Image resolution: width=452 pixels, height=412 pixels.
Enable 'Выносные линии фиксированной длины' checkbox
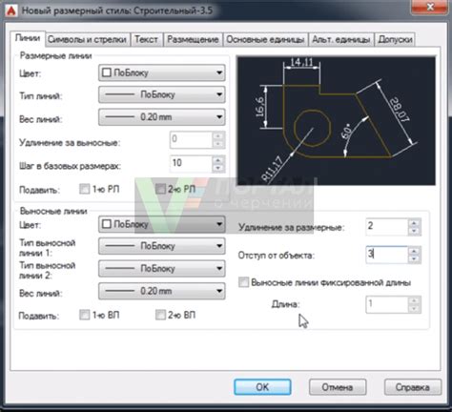pos(244,282)
